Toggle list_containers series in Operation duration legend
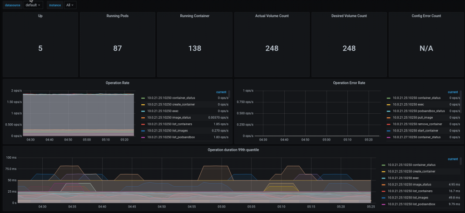This screenshot has height=213, width=465. pyautogui.click(x=410, y=191)
